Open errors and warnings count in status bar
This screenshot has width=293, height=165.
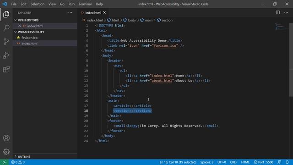[18, 162]
